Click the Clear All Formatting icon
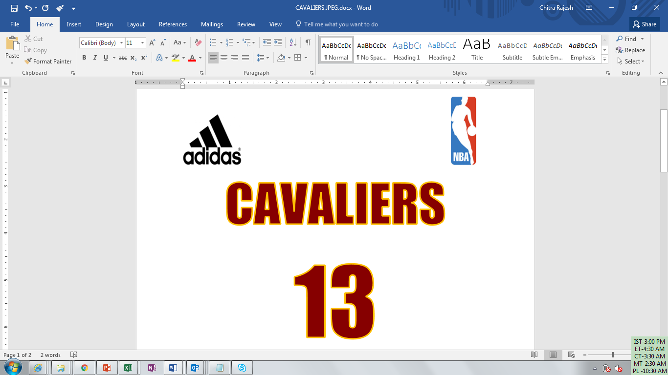The image size is (668, 375). 198,43
